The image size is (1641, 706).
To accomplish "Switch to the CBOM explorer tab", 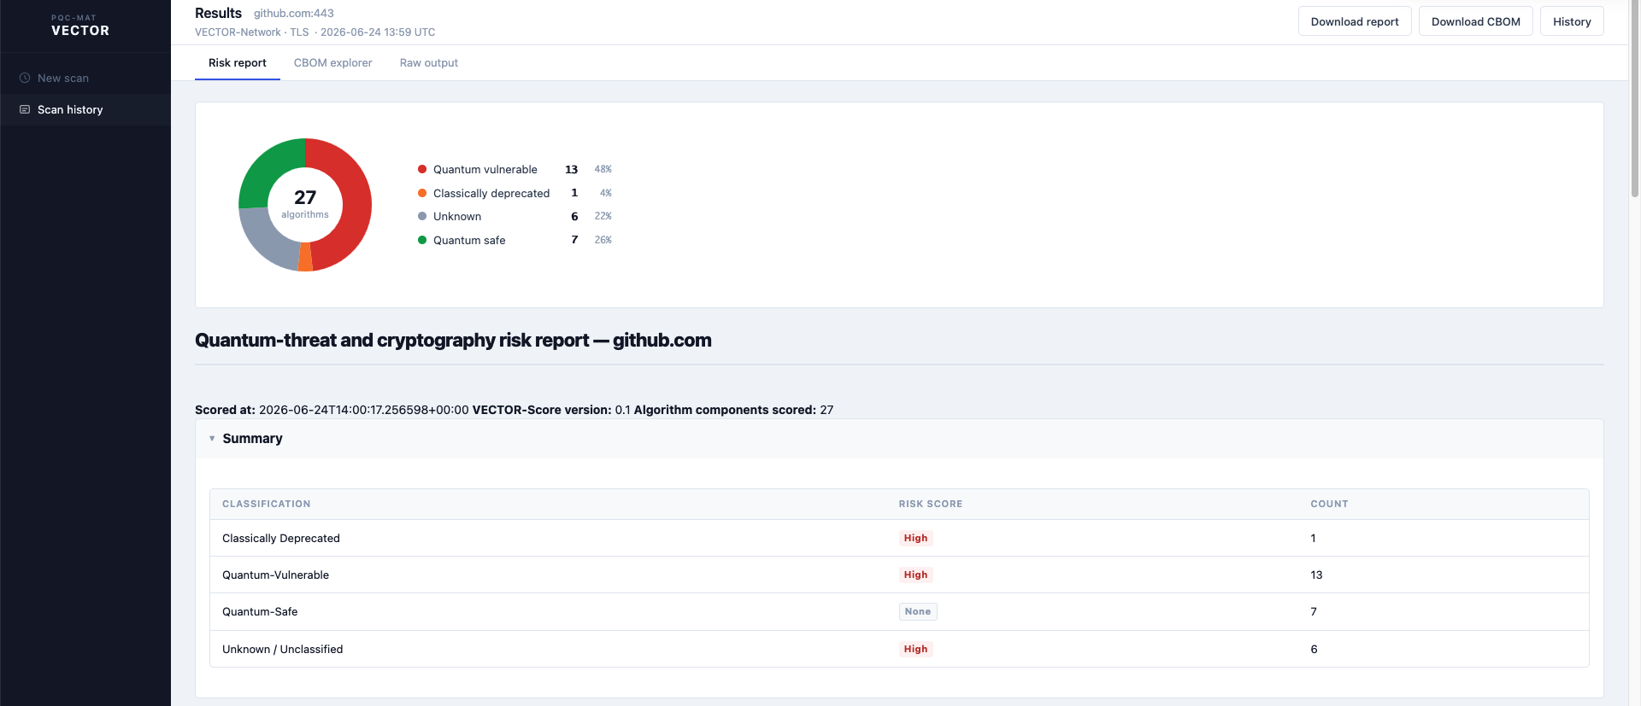I will pyautogui.click(x=333, y=63).
